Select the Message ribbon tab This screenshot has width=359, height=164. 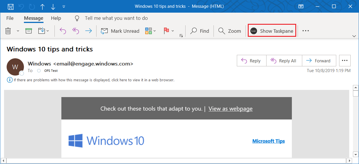pos(33,18)
